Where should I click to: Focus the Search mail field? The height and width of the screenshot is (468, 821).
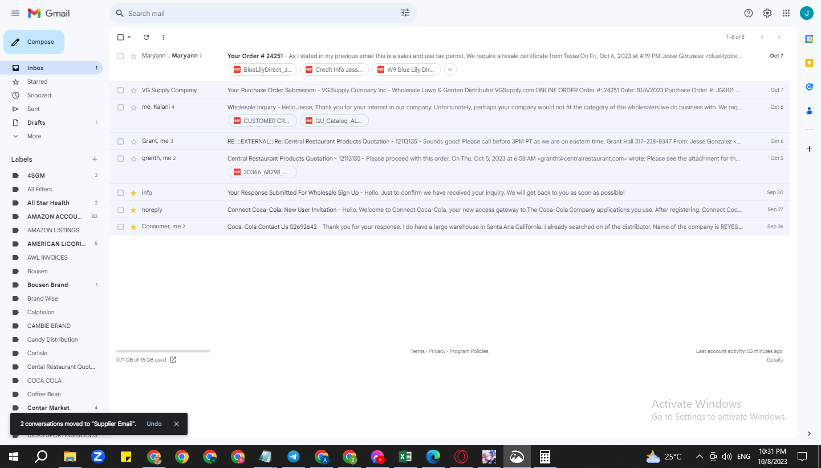pos(263,13)
